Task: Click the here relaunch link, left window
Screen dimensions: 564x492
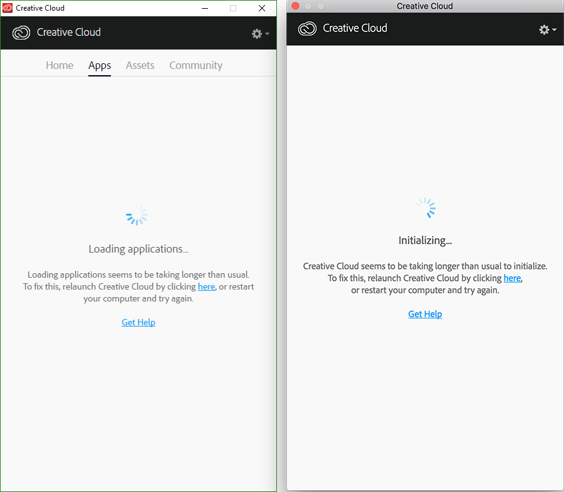Action: pyautogui.click(x=206, y=286)
